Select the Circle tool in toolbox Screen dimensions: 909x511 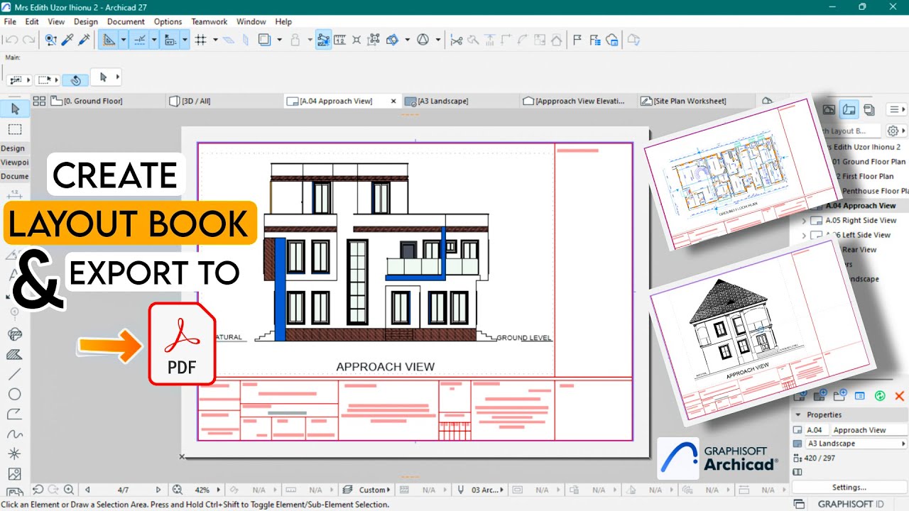14,394
